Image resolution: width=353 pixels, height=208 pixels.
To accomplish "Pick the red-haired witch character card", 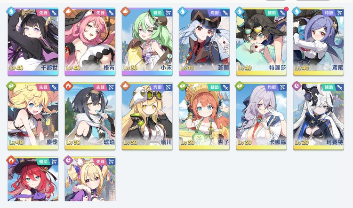I will 33,179.
